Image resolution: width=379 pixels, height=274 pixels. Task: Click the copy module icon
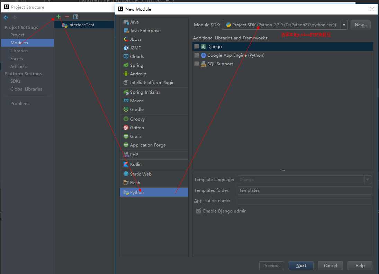point(76,17)
